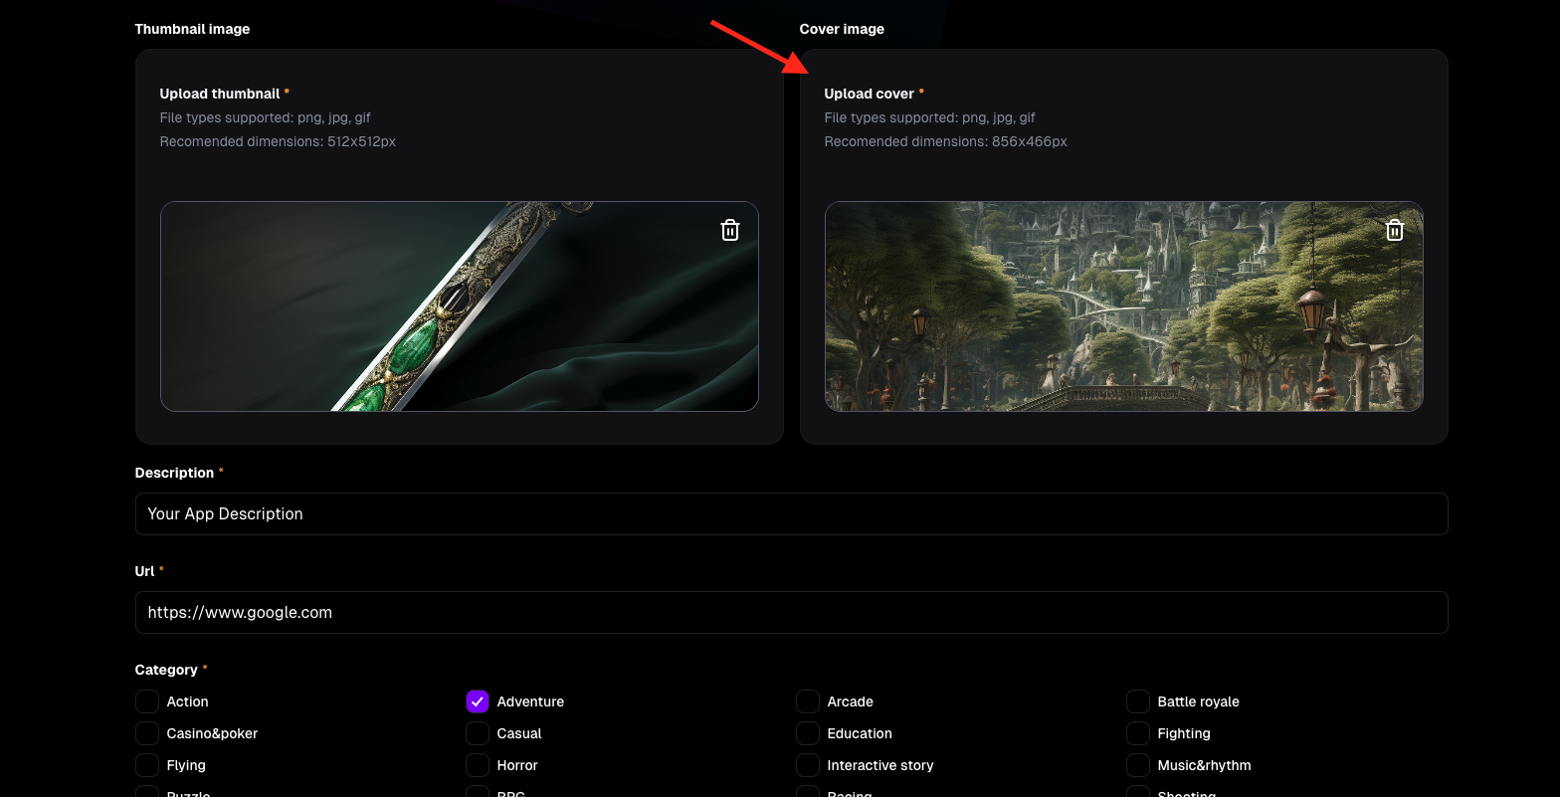Mark the Education category checkbox
The height and width of the screenshot is (797, 1560).
tap(808, 733)
